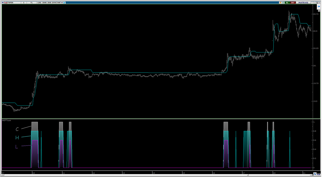Viewport: 322px width, 177px height.
Task: Click the green AL buy button
Action: click(287, 3)
